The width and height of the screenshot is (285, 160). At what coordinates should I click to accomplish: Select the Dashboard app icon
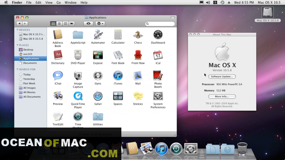click(158, 35)
